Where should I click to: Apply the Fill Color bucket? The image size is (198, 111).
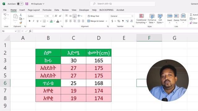point(51,21)
